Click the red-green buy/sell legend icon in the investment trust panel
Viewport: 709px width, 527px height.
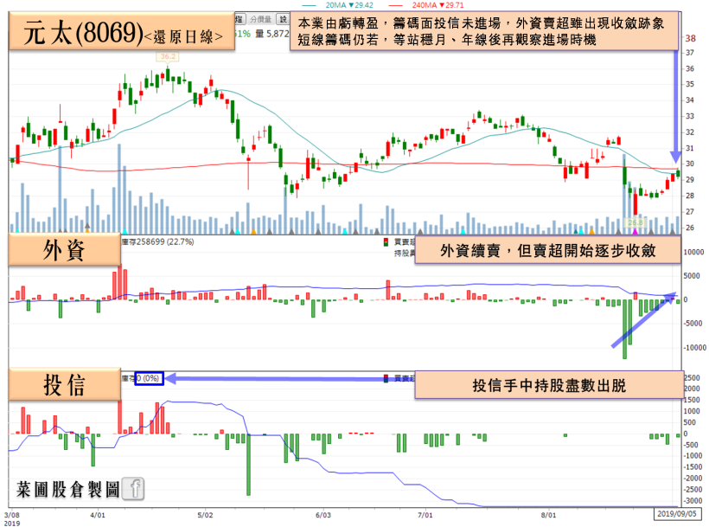[x=386, y=378]
